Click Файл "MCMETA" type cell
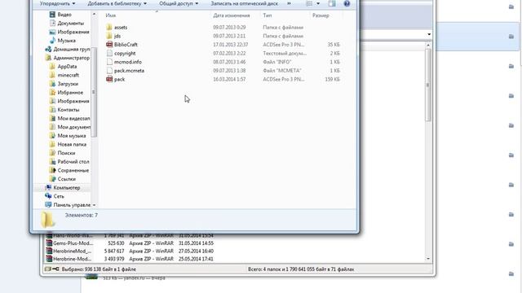Viewport: 522px width, 293px height. (282, 71)
